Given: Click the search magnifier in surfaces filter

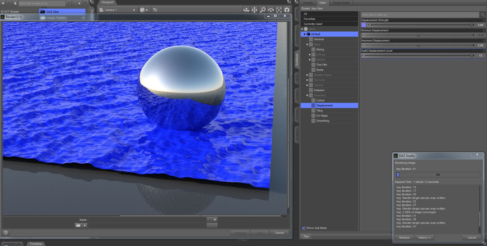Looking at the screenshot, I should click(x=482, y=15).
